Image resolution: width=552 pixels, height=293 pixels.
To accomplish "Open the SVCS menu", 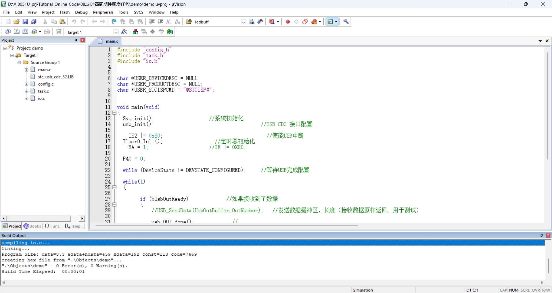I will click(139, 12).
